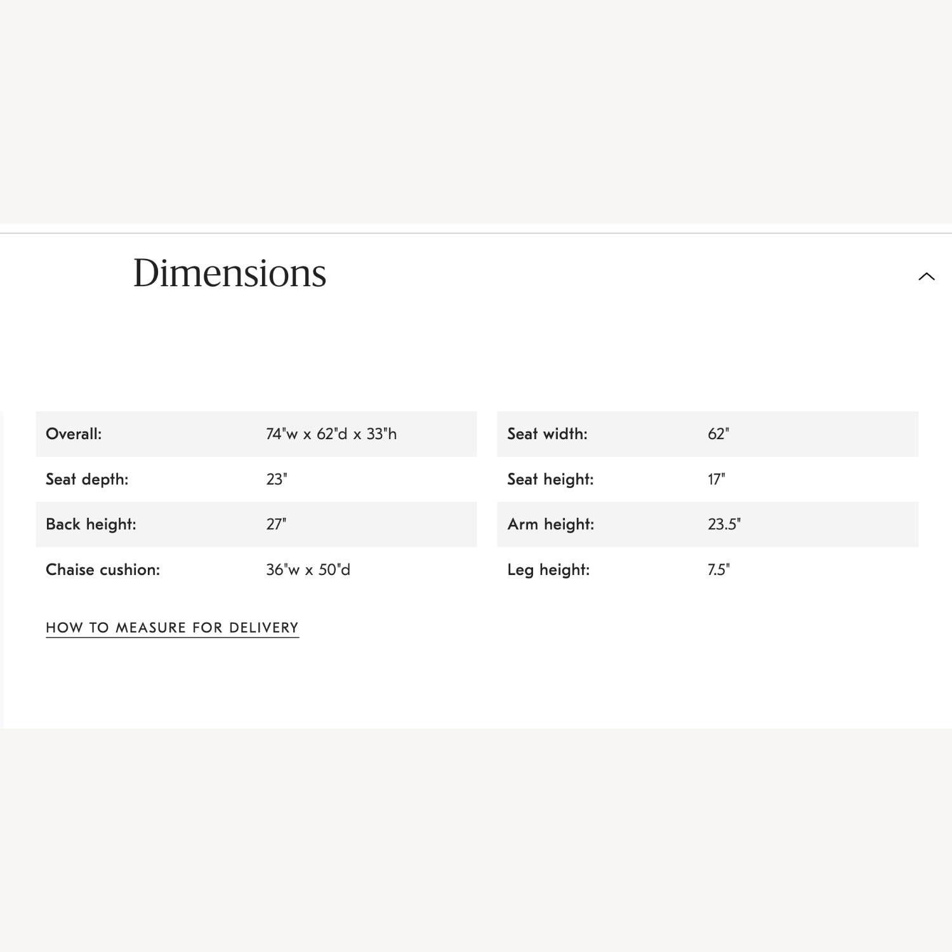Screen dimensions: 952x952
Task: Click the Seat depth label
Action: pyautogui.click(x=87, y=479)
